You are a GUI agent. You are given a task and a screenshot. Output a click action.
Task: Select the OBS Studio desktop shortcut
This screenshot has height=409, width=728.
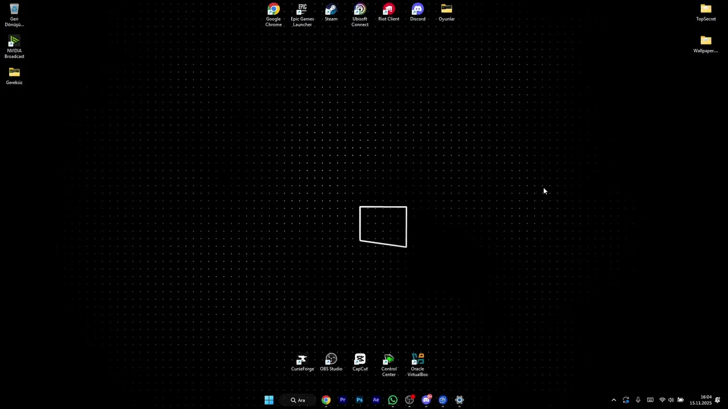(331, 362)
